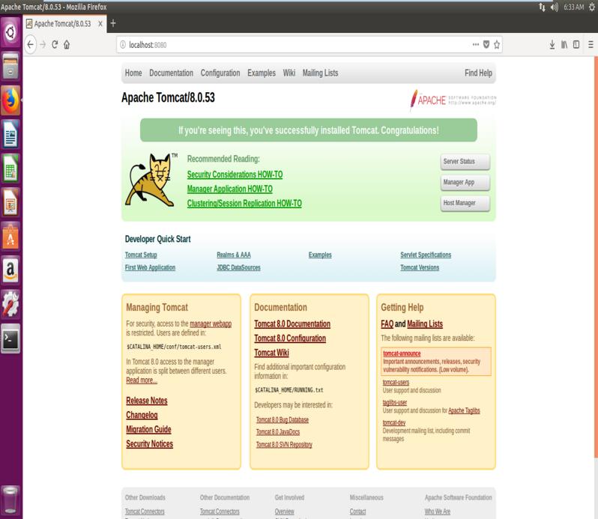
Task: Open the Trash in launcher
Action: tap(10, 500)
